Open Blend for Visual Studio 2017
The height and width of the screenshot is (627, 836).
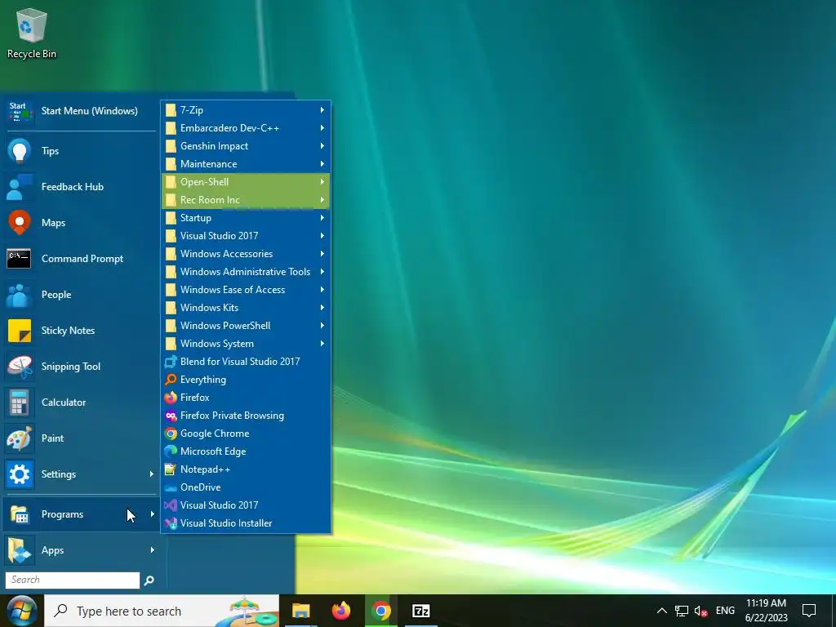point(246,362)
